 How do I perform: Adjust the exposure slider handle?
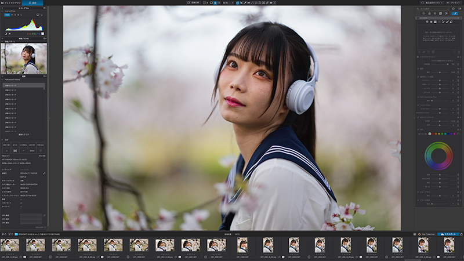pyautogui.click(x=440, y=72)
